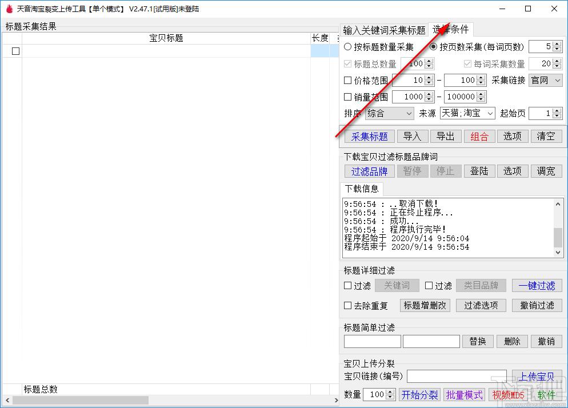This screenshot has height=408, width=568.
Task: Click log line 程序执行完毕!
Action: [x=394, y=230]
